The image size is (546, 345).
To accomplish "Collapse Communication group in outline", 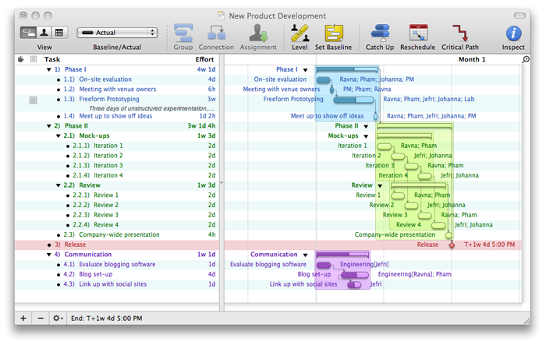I will 49,255.
